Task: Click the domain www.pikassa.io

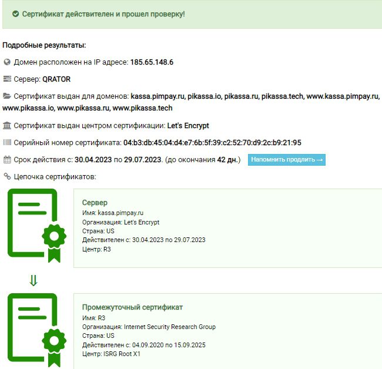Action: pyautogui.click(x=28, y=108)
